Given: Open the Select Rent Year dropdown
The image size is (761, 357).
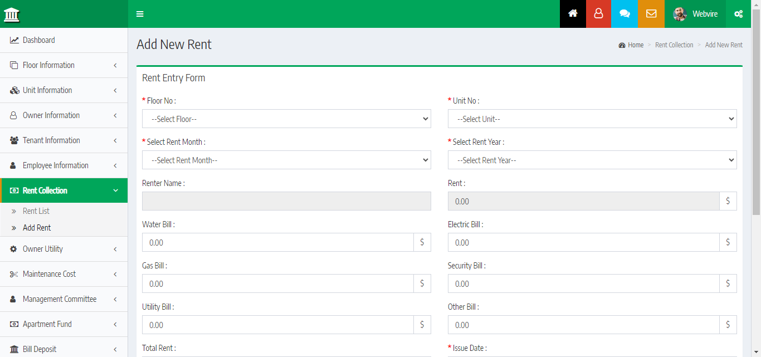Looking at the screenshot, I should click(592, 160).
